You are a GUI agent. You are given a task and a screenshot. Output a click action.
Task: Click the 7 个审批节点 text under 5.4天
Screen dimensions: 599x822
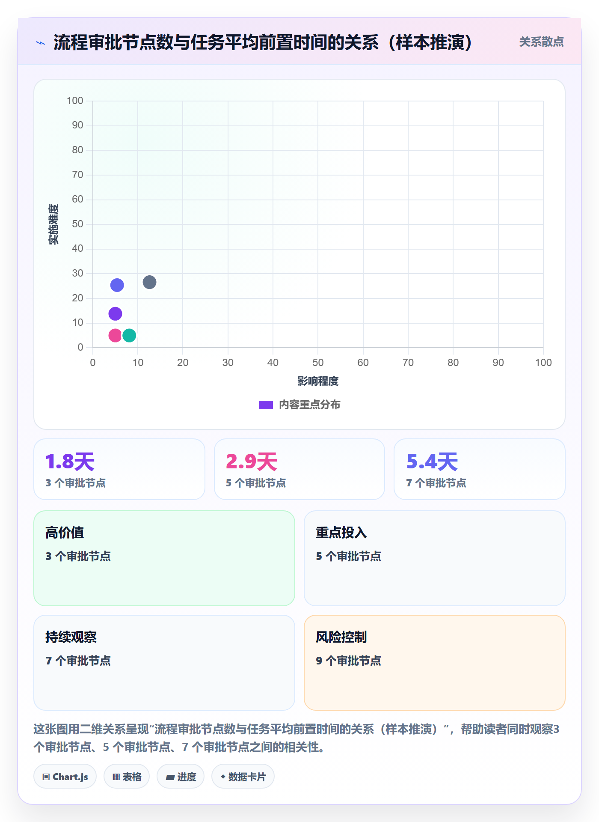point(436,483)
